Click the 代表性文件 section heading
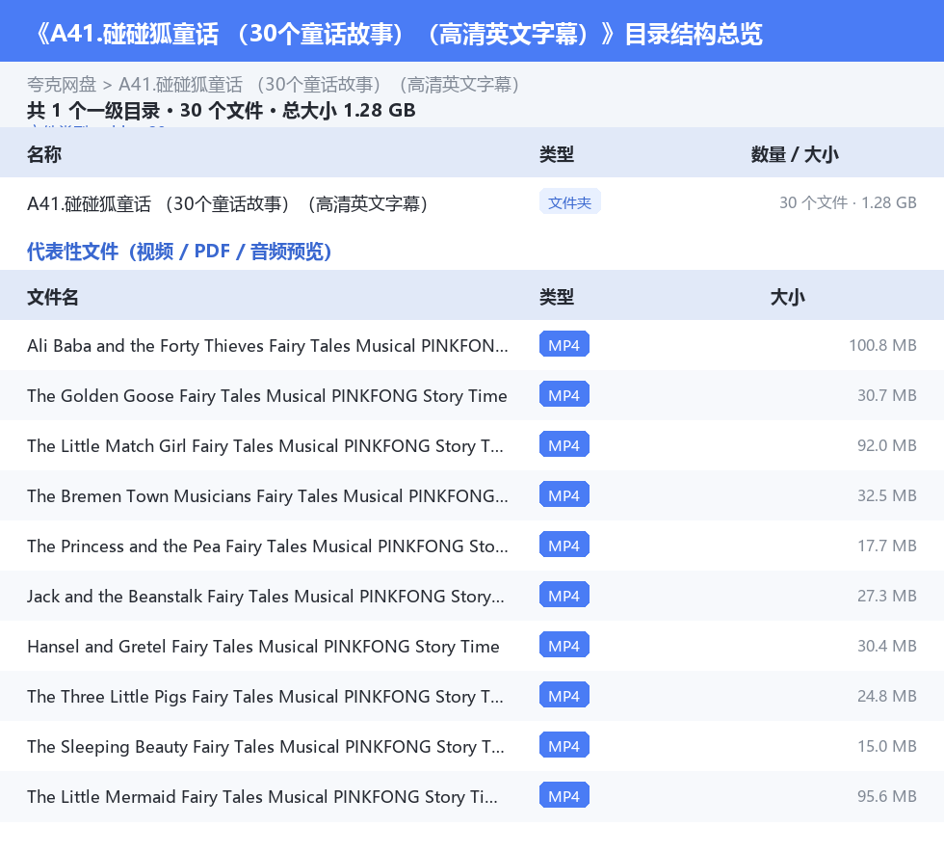The width and height of the screenshot is (944, 852). pyautogui.click(x=179, y=252)
